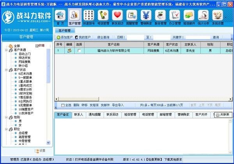Screen dimensions: 234x164
Task: Open the 联系回访 heart icon
Action: pos(117,15)
